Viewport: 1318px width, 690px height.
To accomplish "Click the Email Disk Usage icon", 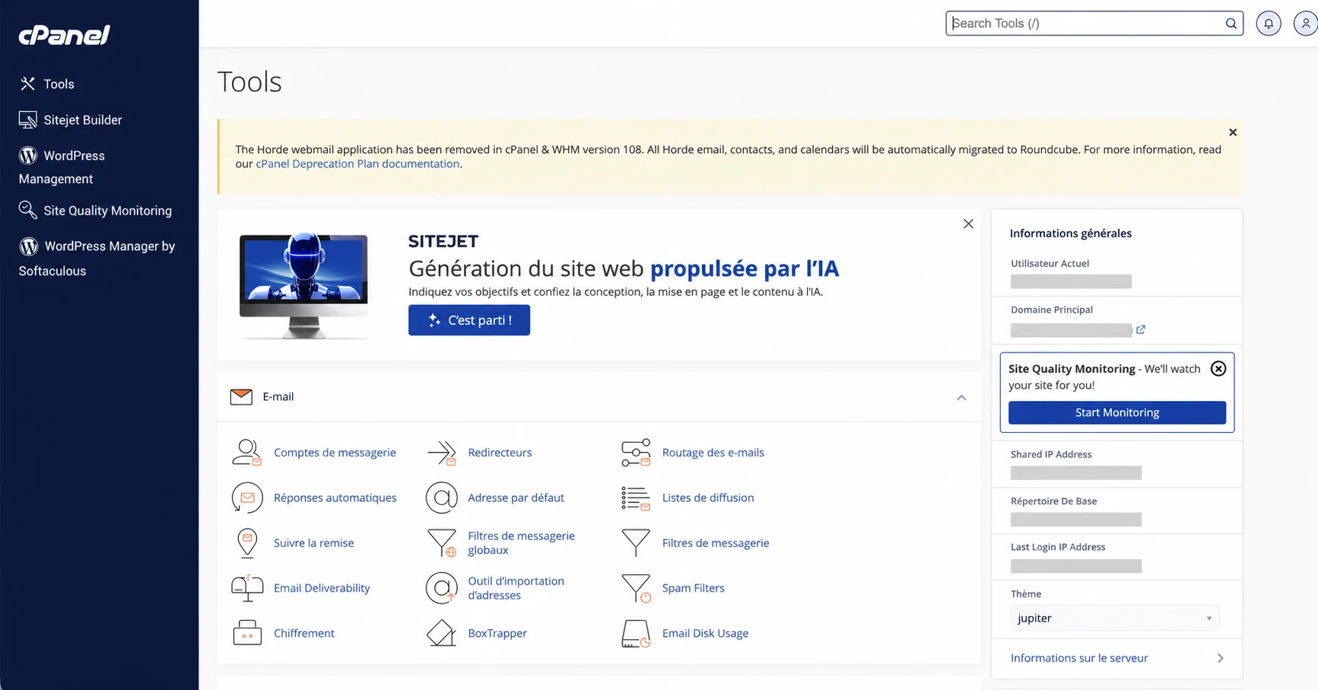I will pos(636,633).
